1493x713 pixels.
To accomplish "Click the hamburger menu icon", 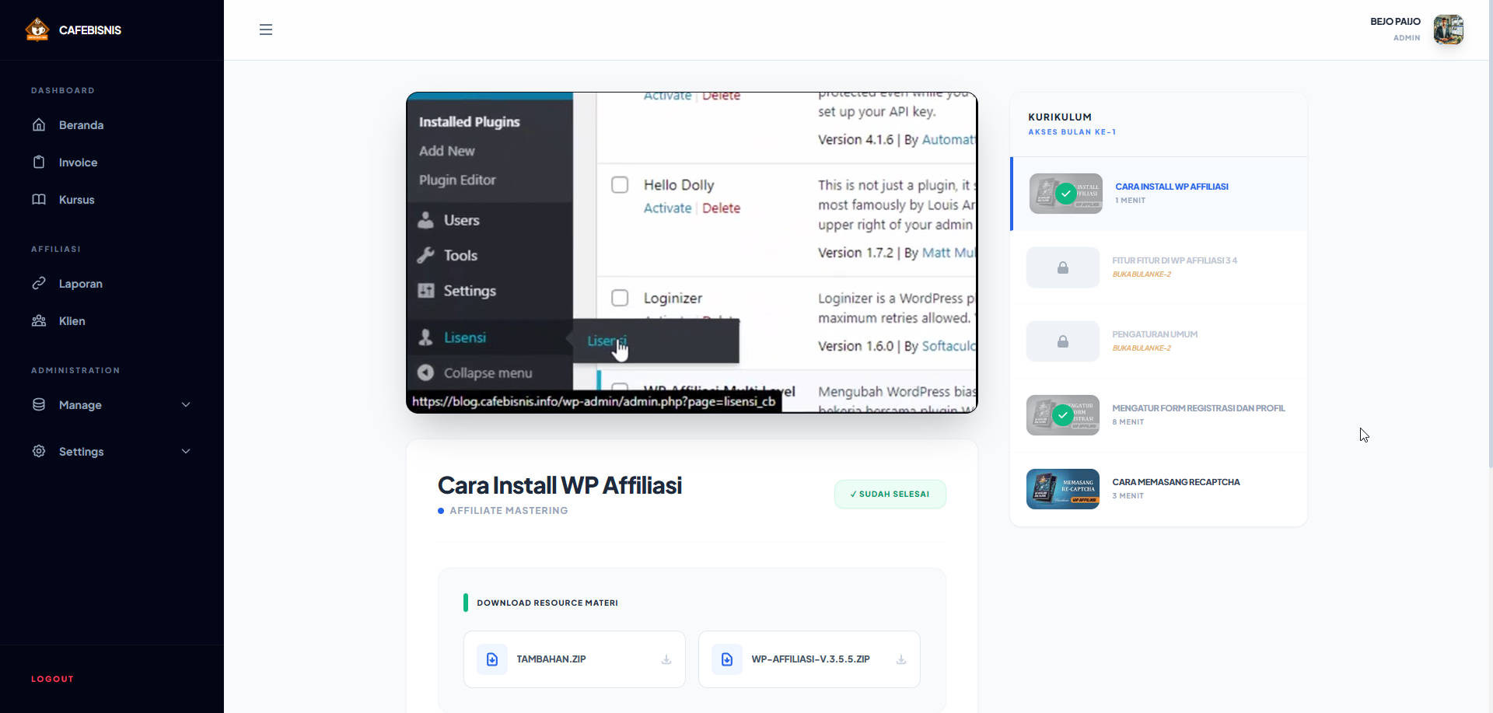I will tap(266, 30).
